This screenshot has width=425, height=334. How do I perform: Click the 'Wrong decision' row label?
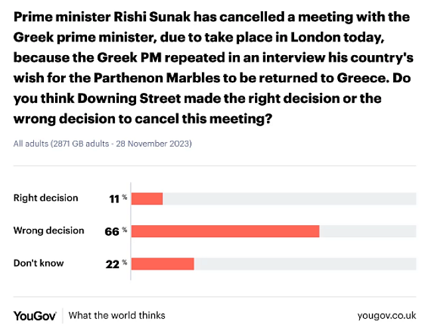(49, 230)
